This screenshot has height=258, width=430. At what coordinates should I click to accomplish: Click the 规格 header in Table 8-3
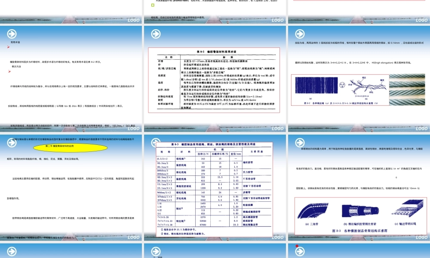[166, 152]
